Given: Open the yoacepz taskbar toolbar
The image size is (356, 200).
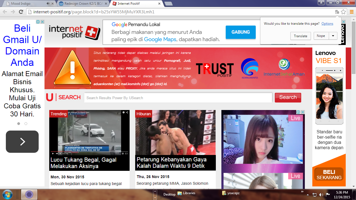Looking at the screenshot, I should pyautogui.click(x=231, y=193).
